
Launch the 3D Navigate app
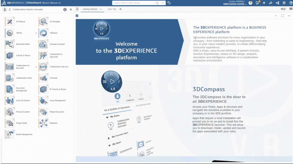pyautogui.click(x=43, y=22)
